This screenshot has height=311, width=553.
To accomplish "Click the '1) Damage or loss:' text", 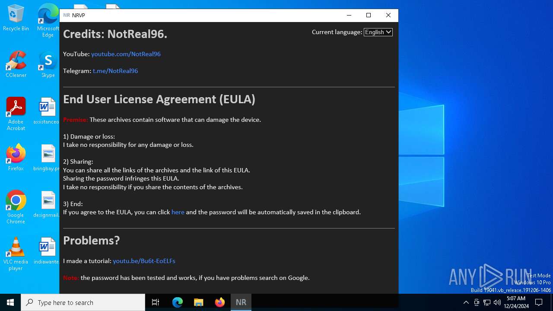I will pos(89,136).
